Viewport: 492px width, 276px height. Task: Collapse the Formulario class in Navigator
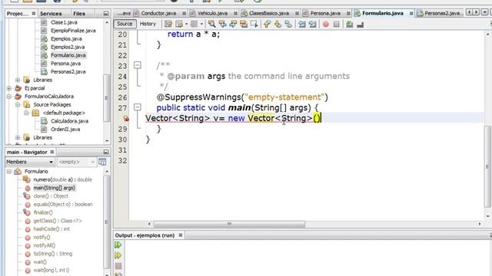click(x=9, y=172)
